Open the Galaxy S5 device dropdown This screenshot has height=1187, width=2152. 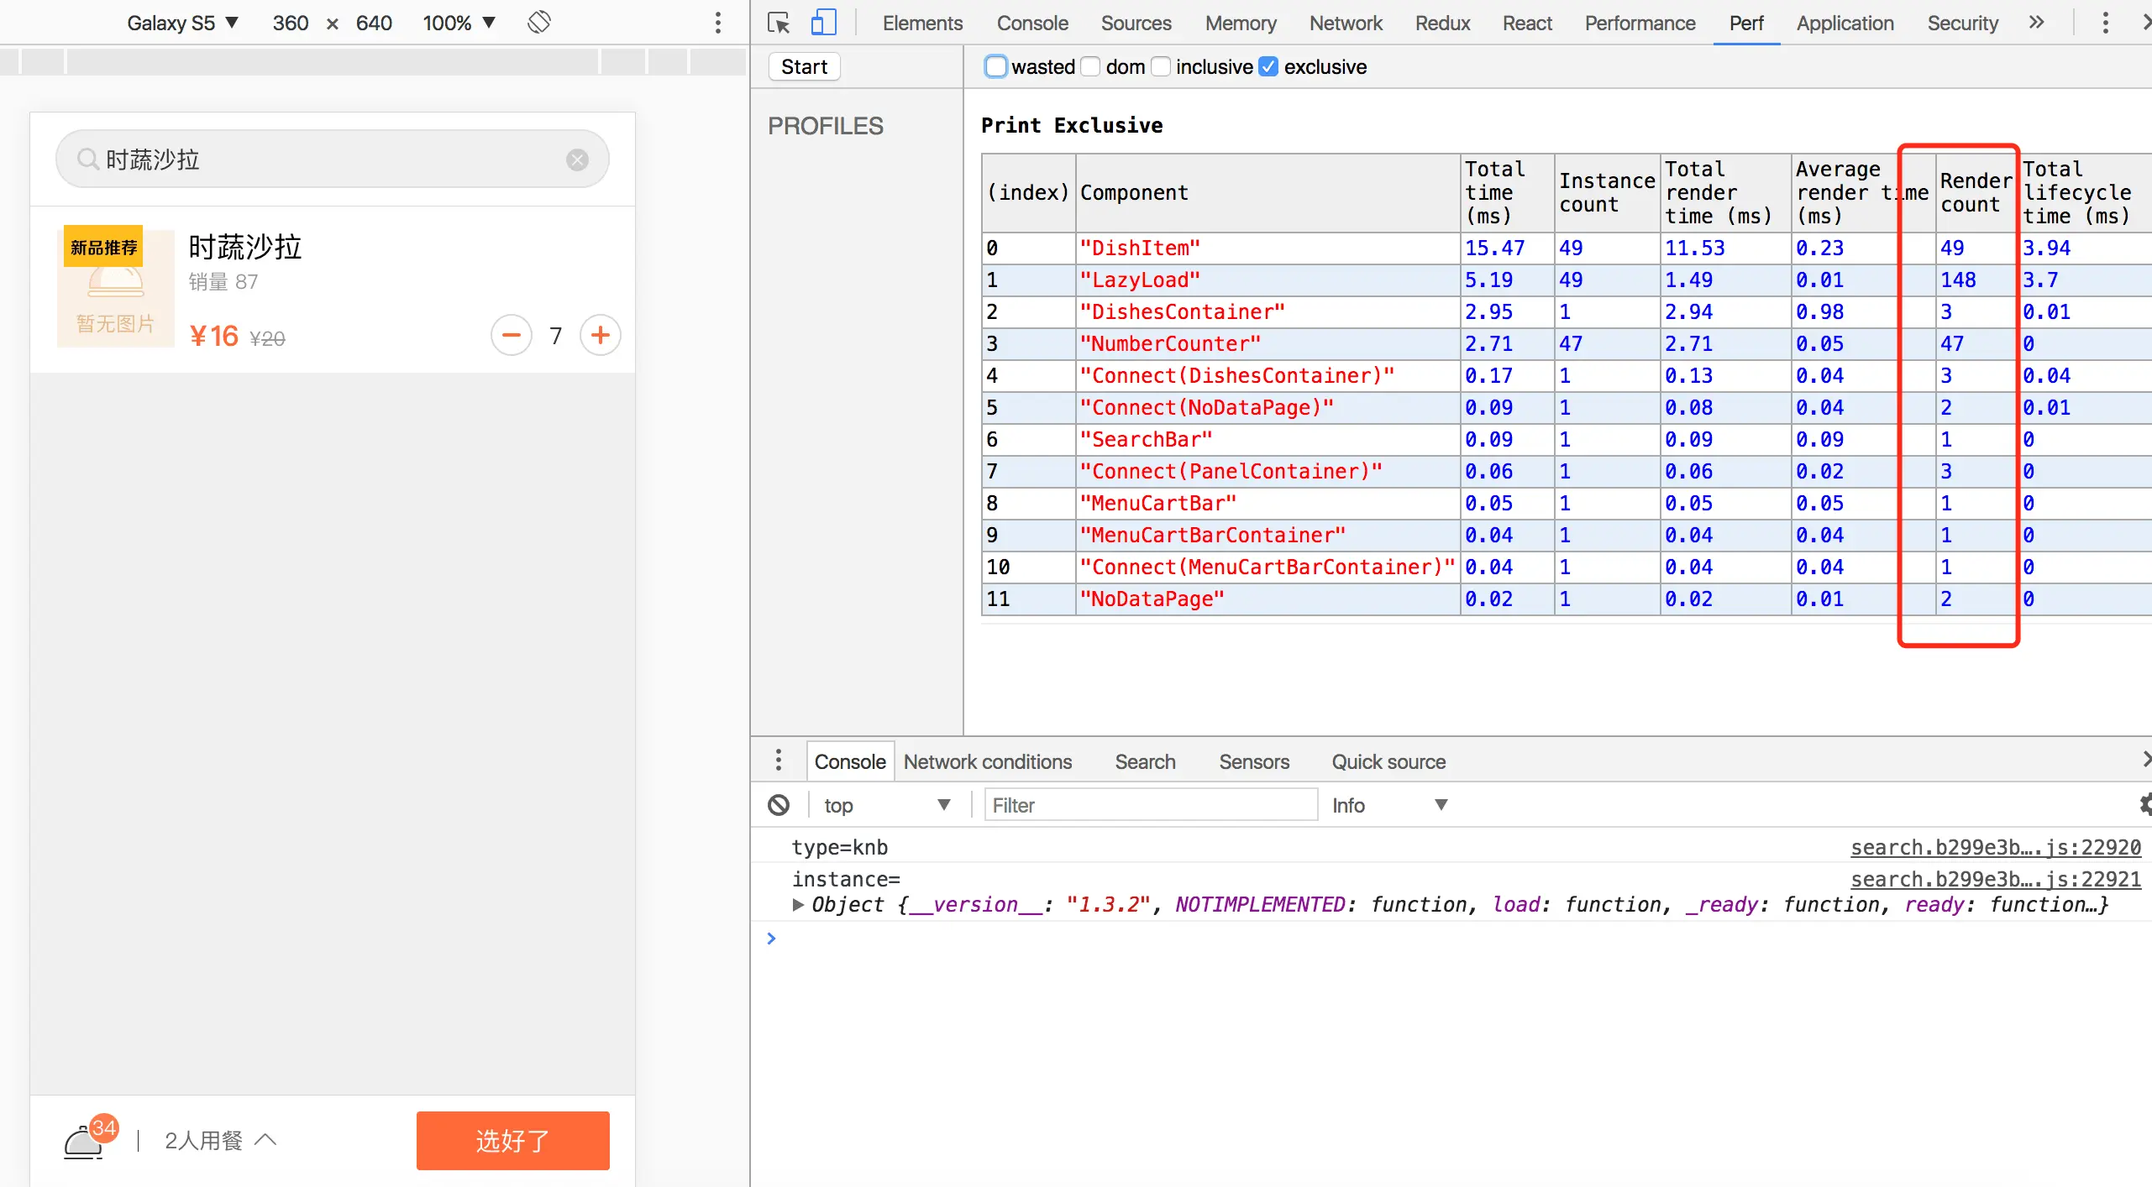tap(182, 23)
